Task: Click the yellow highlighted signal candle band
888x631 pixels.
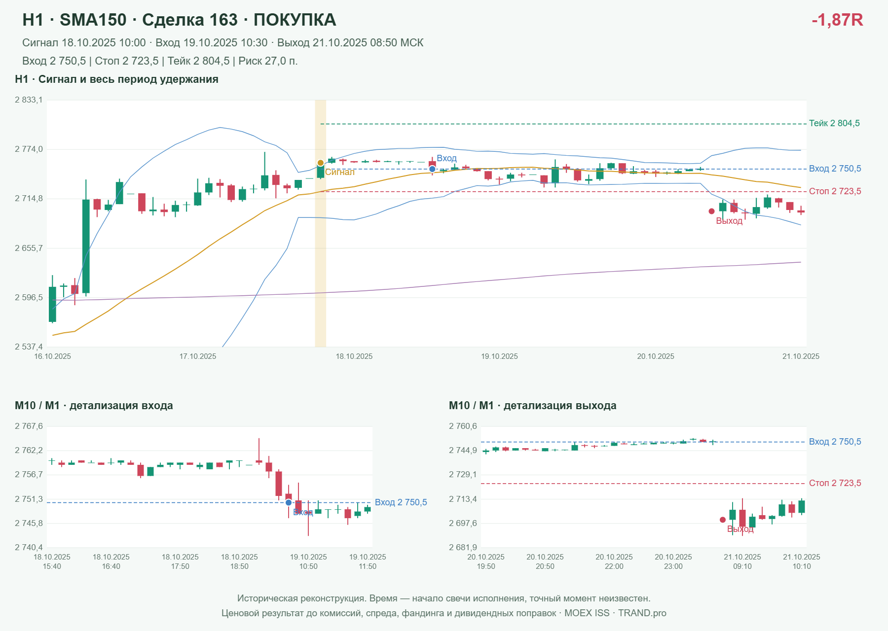Action: (321, 223)
